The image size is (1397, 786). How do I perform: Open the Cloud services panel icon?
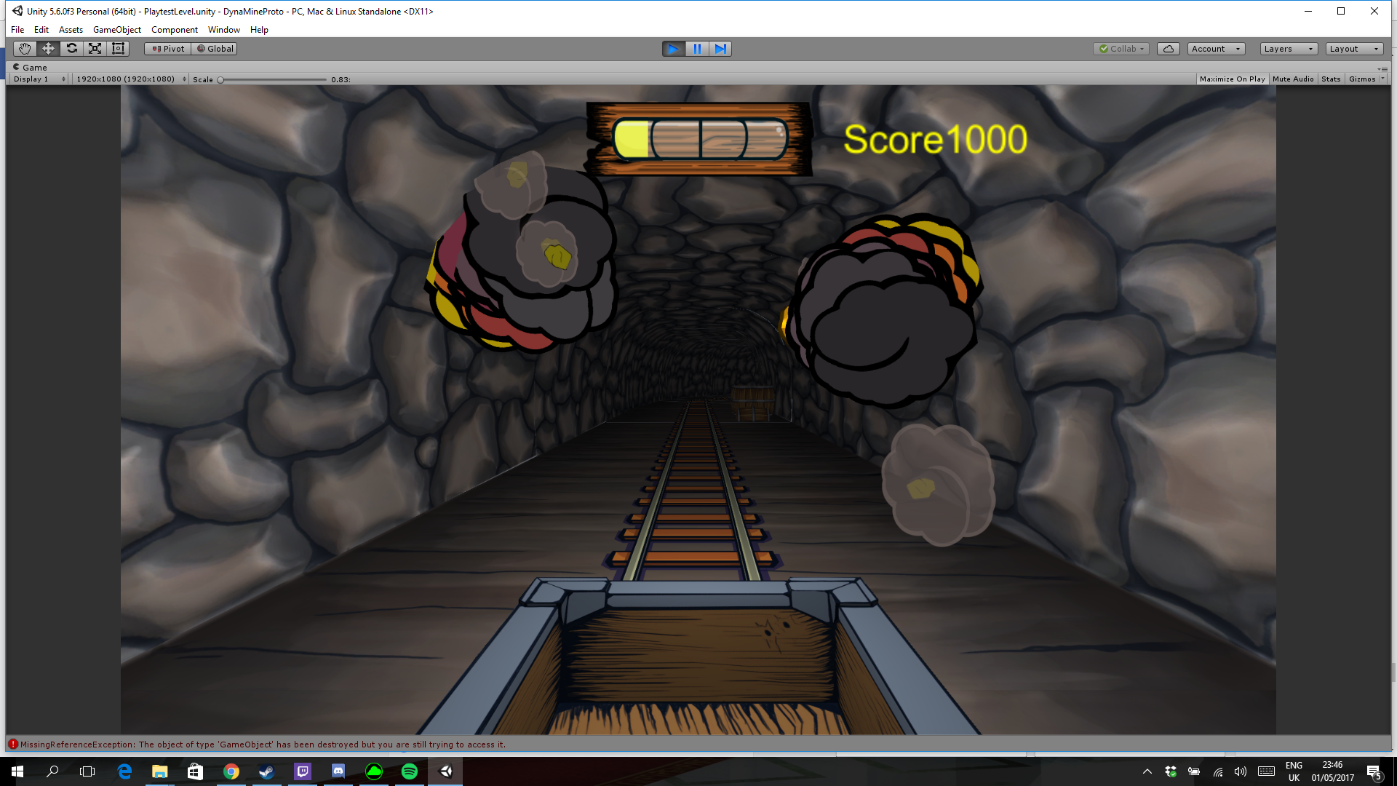tap(1168, 49)
